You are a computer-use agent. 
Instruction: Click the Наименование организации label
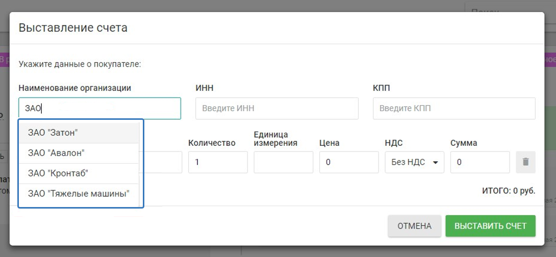click(x=75, y=88)
